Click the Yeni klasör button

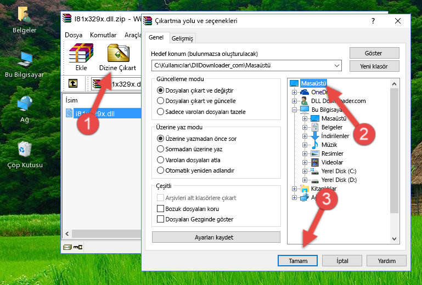click(x=374, y=66)
